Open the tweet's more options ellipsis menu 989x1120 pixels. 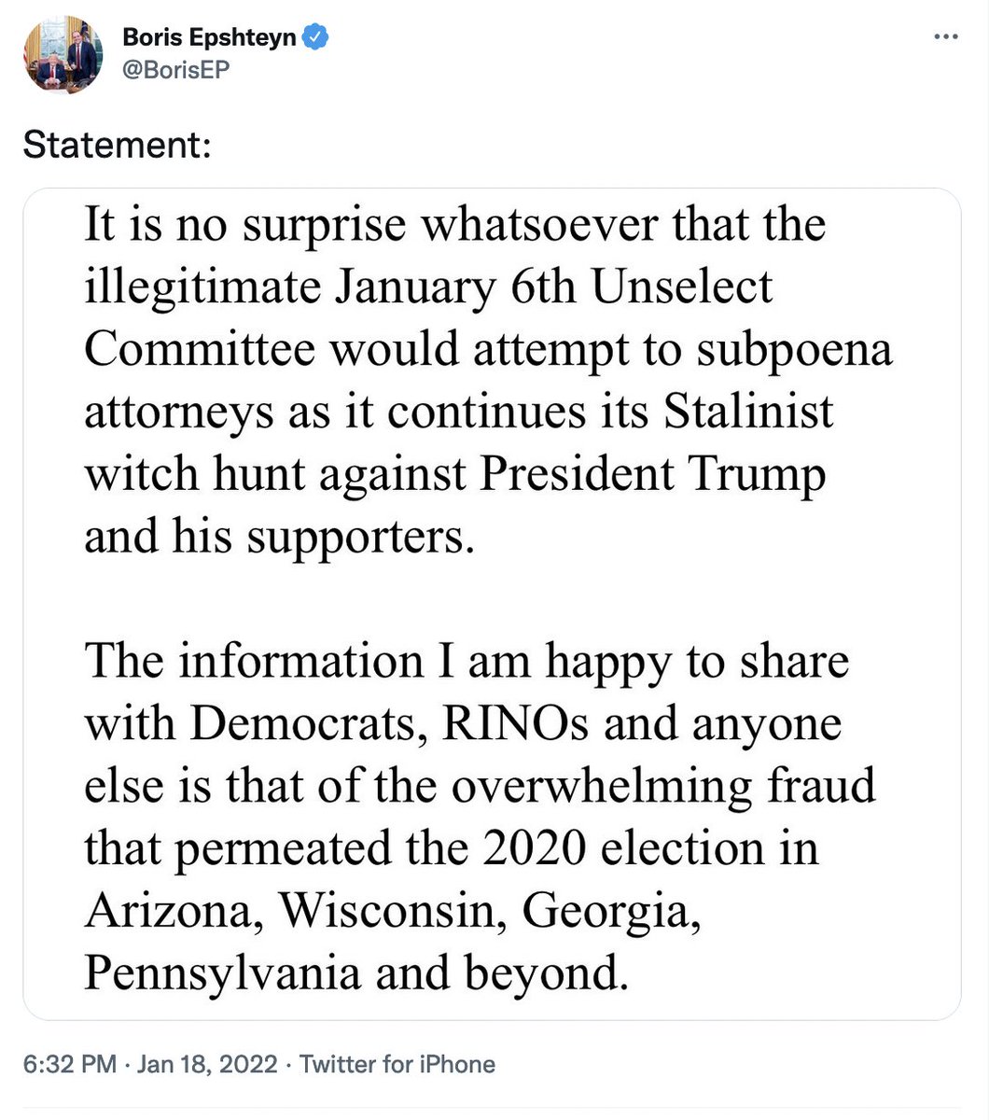945,37
